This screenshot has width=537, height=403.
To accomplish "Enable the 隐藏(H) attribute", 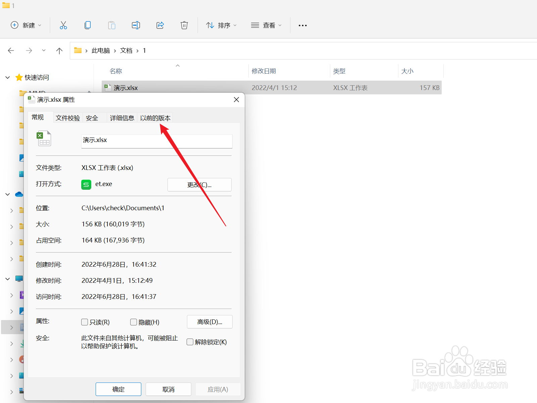I will pyautogui.click(x=133, y=322).
